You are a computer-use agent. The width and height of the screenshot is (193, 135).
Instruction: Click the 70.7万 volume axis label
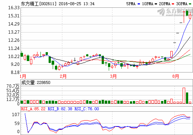tap(13, 86)
